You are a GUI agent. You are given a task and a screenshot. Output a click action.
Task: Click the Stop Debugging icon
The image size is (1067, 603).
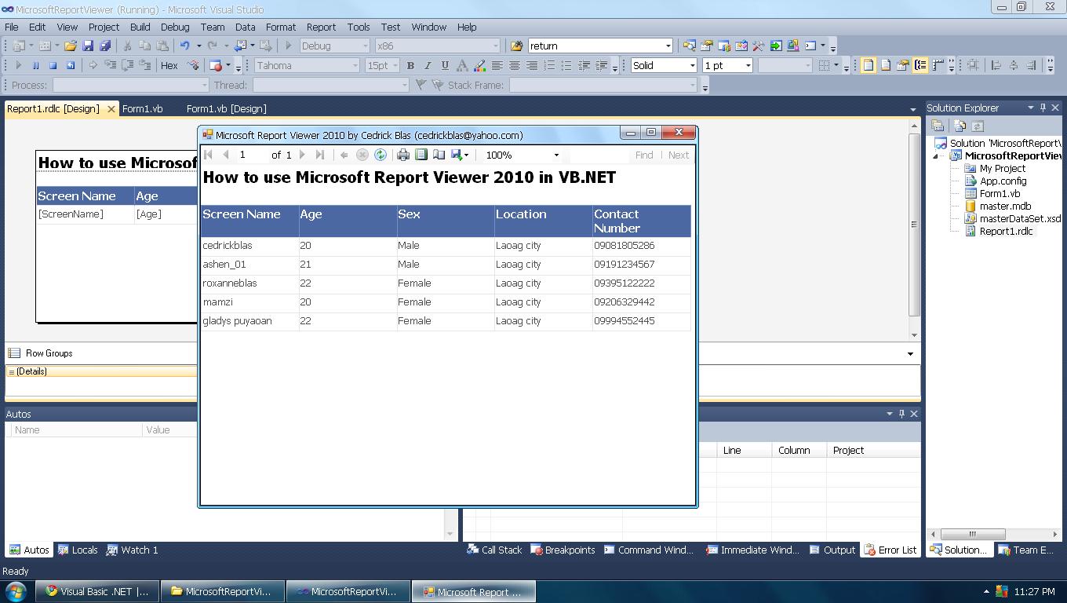coord(53,65)
